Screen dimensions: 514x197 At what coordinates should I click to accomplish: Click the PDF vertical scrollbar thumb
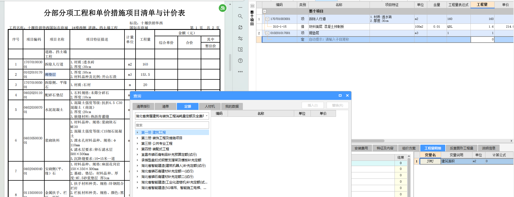[x=230, y=63]
